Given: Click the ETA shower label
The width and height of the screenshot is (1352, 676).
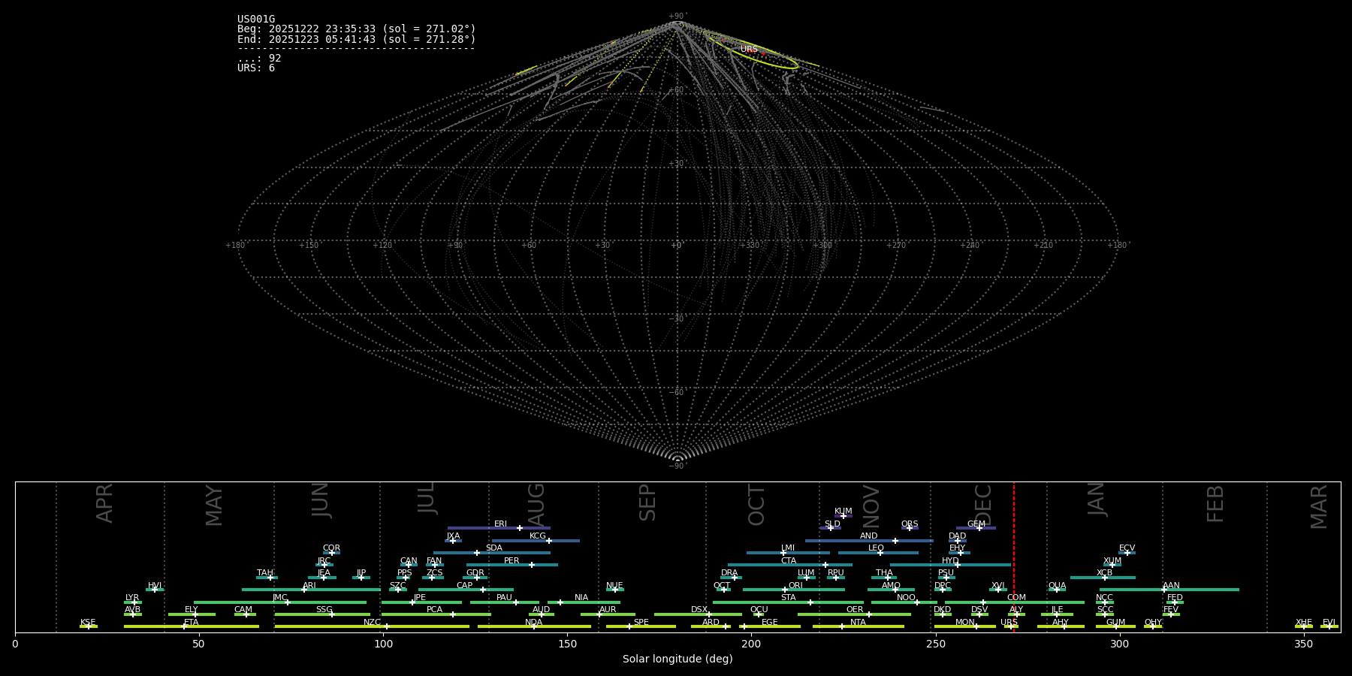Looking at the screenshot, I should pyautogui.click(x=192, y=623).
